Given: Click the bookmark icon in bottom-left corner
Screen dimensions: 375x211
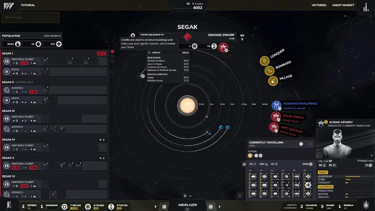Looking at the screenshot, I should [x=9, y=205].
